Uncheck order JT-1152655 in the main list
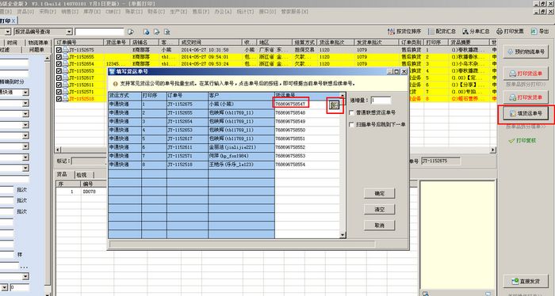This screenshot has height=296, width=555. [59, 57]
